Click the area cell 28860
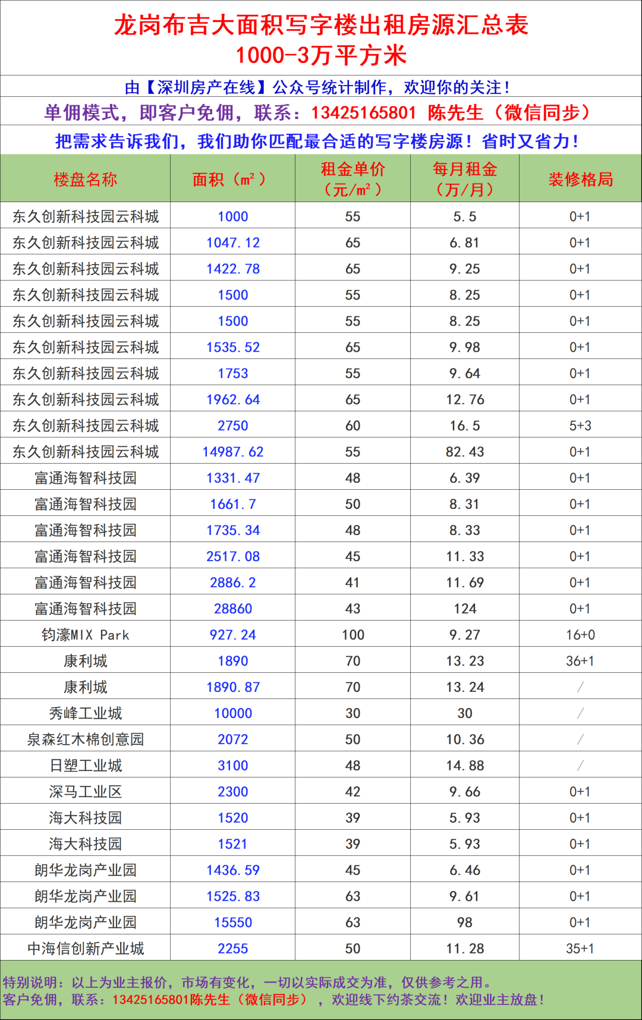This screenshot has height=1020, width=642. coord(233,609)
